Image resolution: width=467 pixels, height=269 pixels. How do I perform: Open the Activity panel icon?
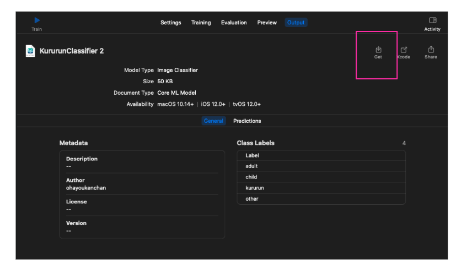pyautogui.click(x=432, y=20)
